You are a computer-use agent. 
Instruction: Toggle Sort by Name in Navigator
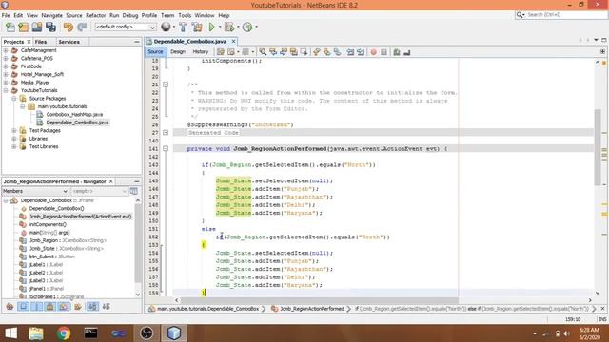92,307
